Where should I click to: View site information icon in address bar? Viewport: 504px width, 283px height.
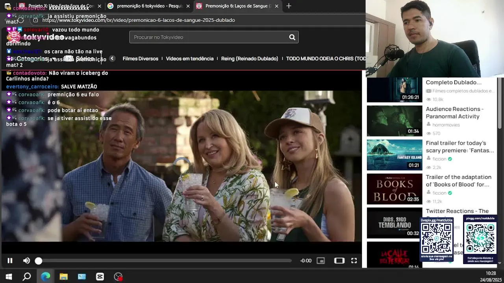(x=35, y=20)
